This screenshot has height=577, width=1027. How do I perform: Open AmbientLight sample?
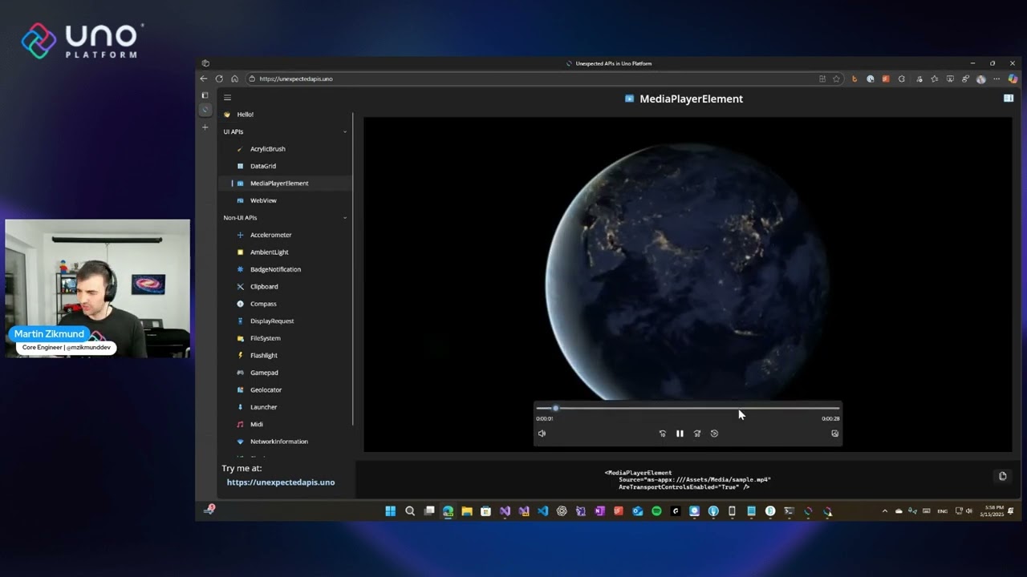286,252
